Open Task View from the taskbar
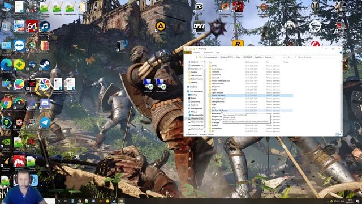The width and height of the screenshot is (362, 204). 66,201
